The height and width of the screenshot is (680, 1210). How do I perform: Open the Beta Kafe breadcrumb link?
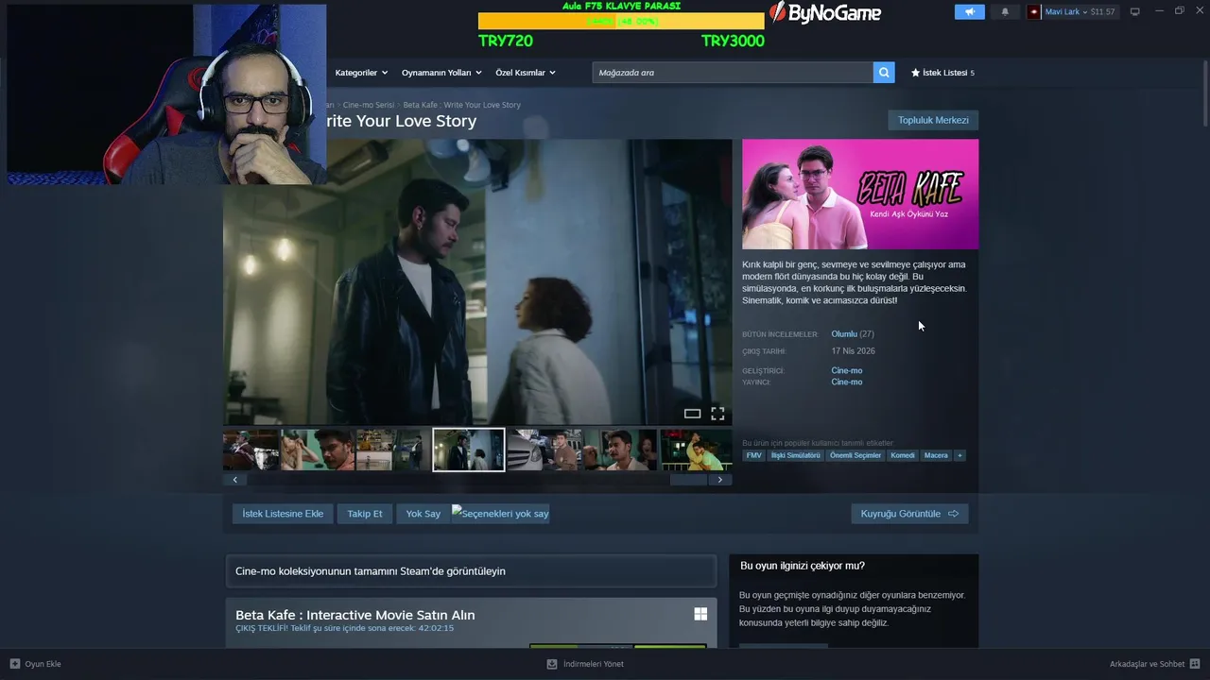click(x=461, y=105)
